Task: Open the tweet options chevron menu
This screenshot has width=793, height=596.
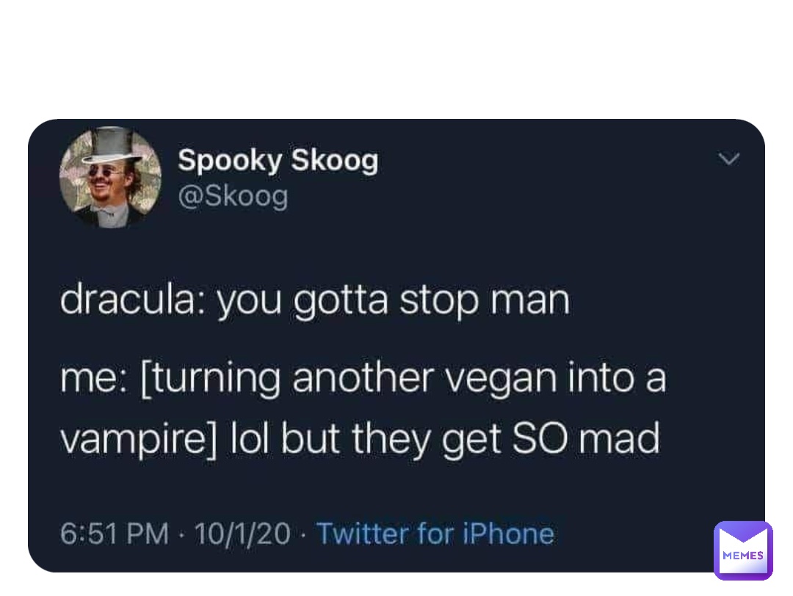Action: pos(729,159)
